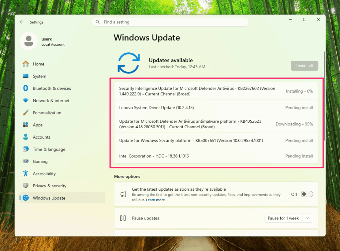
Task: Click the KB4052623 antimalware platform update
Action: pos(216,124)
